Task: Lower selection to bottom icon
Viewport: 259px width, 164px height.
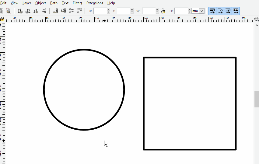Action: pos(55,11)
